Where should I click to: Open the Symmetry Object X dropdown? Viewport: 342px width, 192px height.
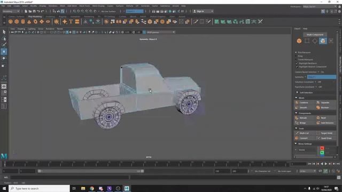tap(322, 77)
